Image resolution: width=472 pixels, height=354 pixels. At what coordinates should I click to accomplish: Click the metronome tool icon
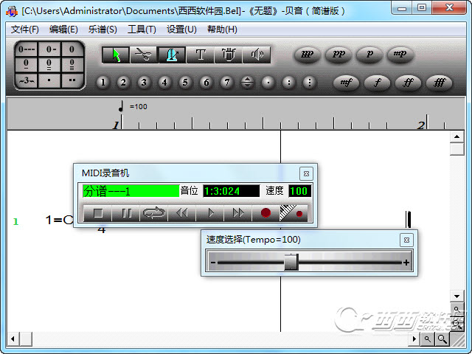click(173, 55)
